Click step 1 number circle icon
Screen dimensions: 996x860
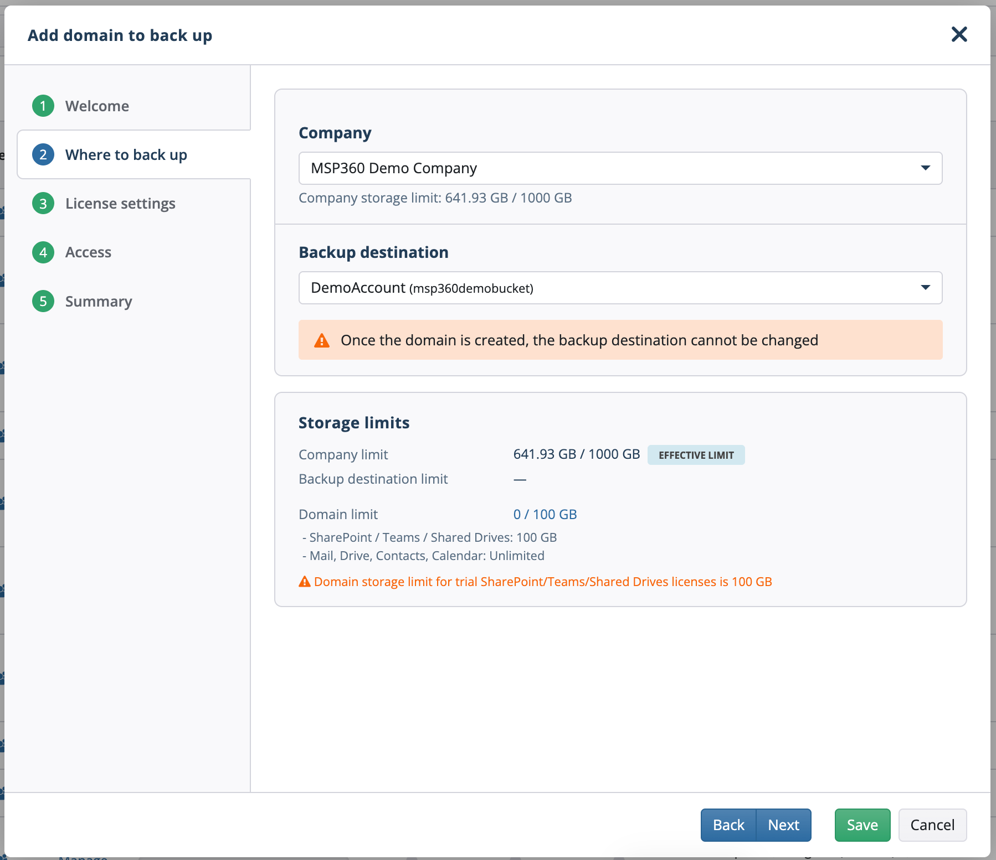coord(43,106)
